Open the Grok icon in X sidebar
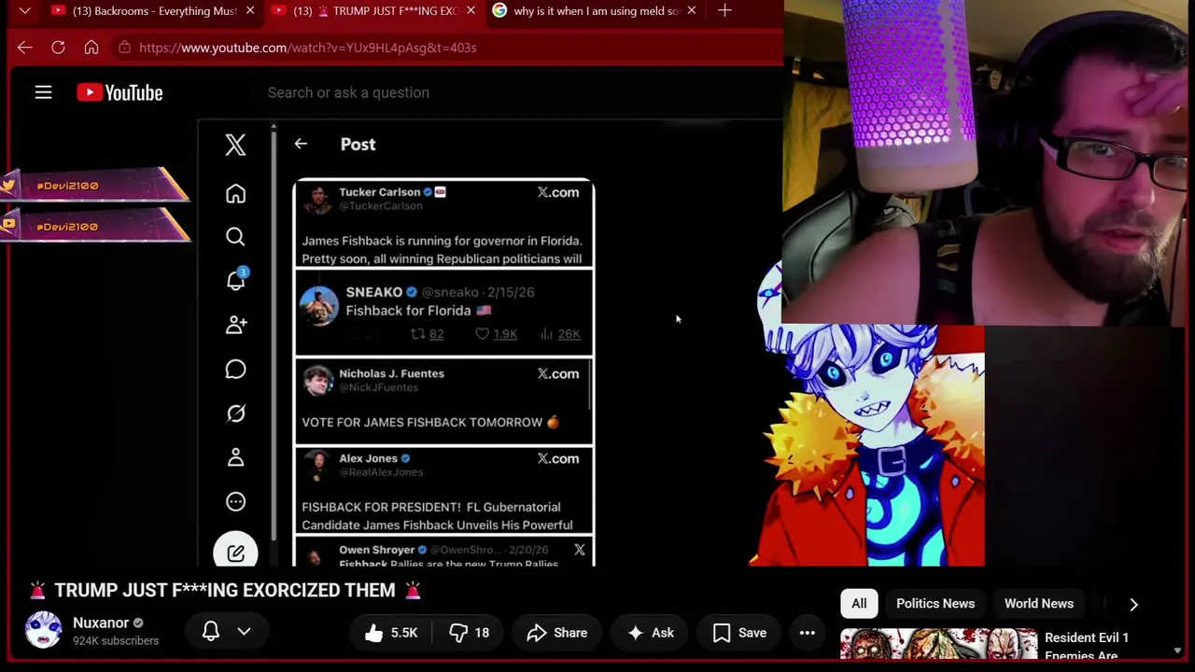The width and height of the screenshot is (1195, 672). tap(235, 413)
